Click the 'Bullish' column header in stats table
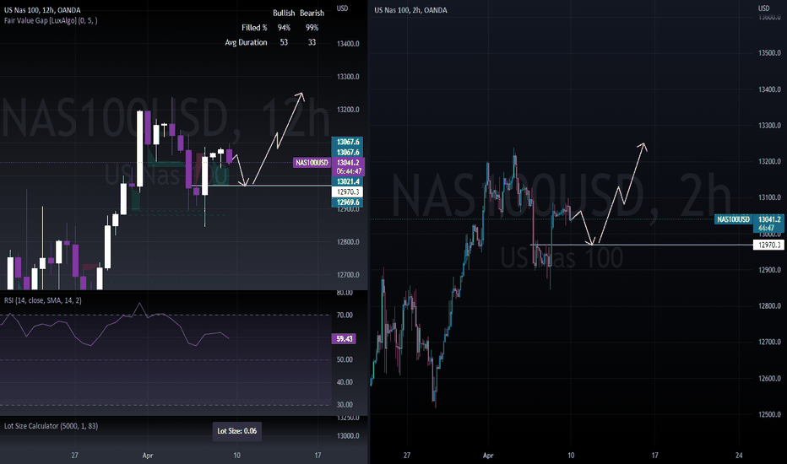This screenshot has width=787, height=464. tap(284, 13)
